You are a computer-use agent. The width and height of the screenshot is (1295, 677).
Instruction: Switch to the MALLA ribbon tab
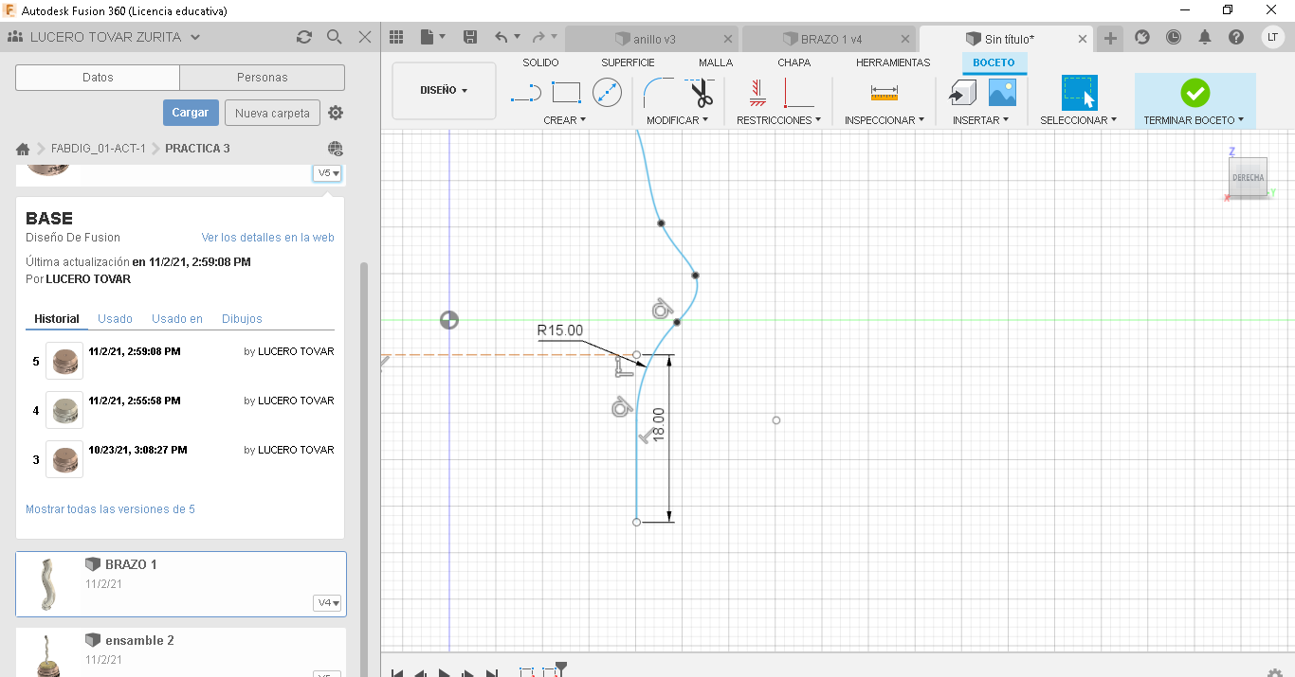pos(716,62)
